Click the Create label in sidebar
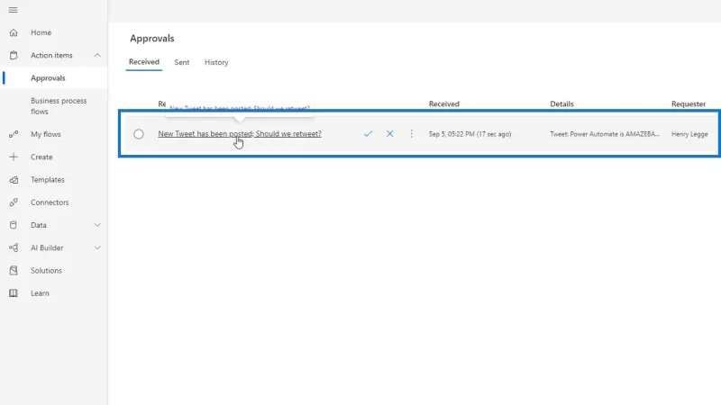 pyautogui.click(x=41, y=157)
